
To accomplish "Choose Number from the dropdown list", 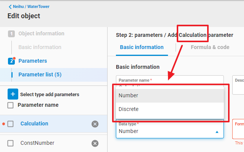I will (x=128, y=95).
